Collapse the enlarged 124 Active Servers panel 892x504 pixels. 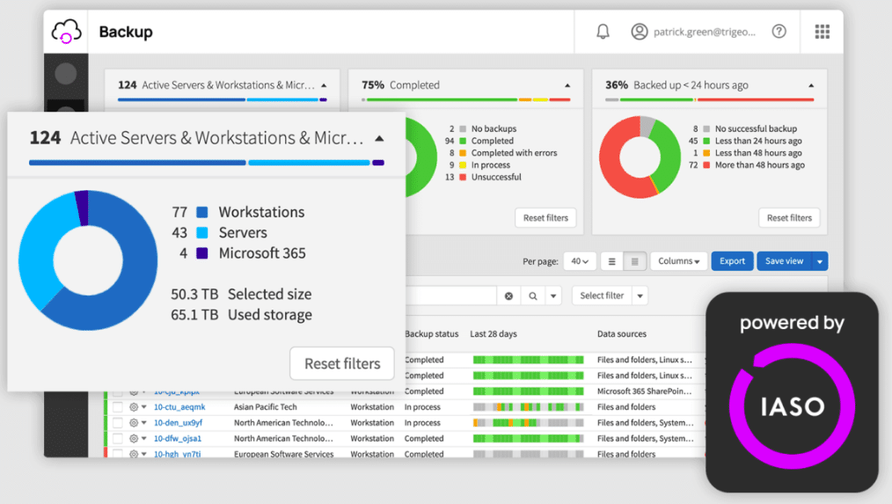point(379,138)
